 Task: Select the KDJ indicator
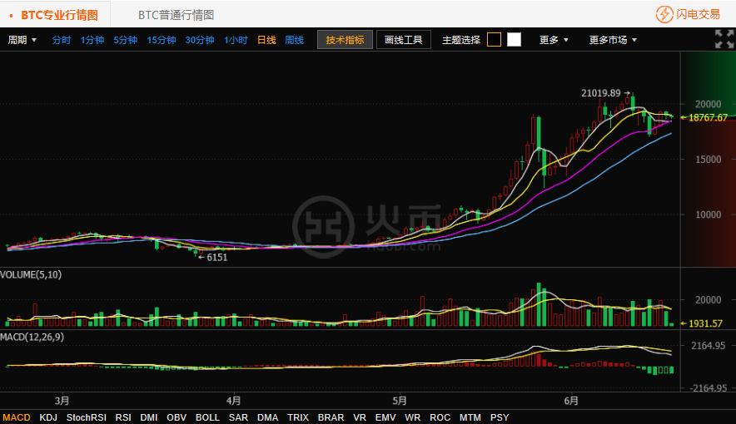48,417
